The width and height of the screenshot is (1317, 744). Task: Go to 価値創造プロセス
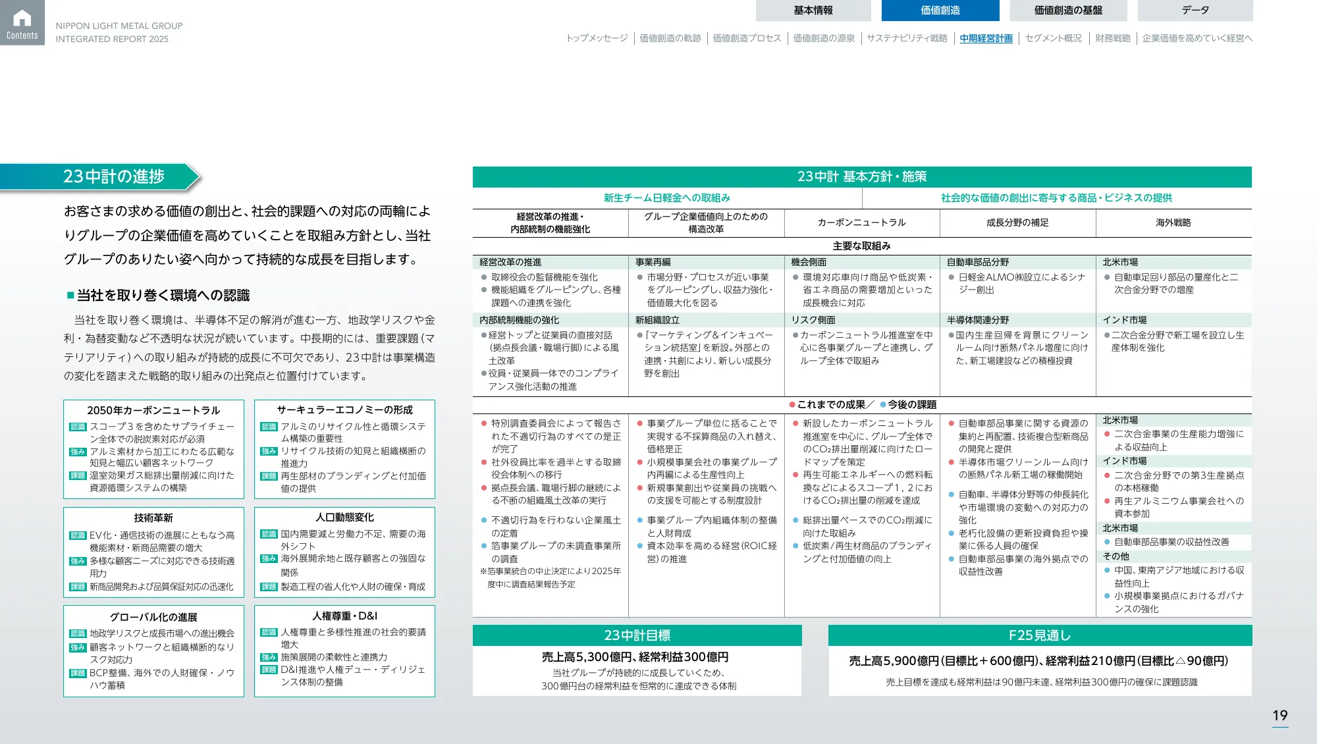(x=745, y=39)
